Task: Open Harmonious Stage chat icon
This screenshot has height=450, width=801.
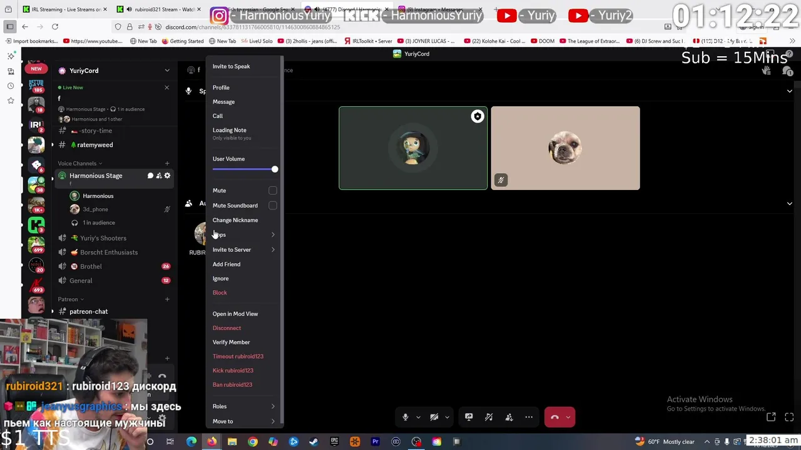Action: [150, 176]
